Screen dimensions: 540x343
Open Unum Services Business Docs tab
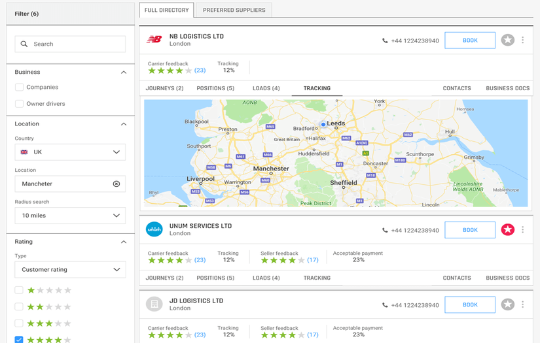(508, 278)
